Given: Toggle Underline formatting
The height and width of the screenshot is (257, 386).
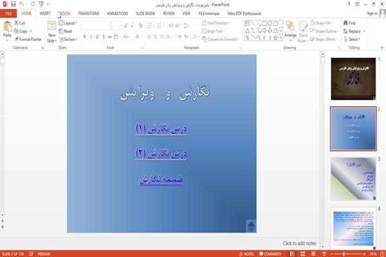Looking at the screenshot, I should [x=97, y=37].
